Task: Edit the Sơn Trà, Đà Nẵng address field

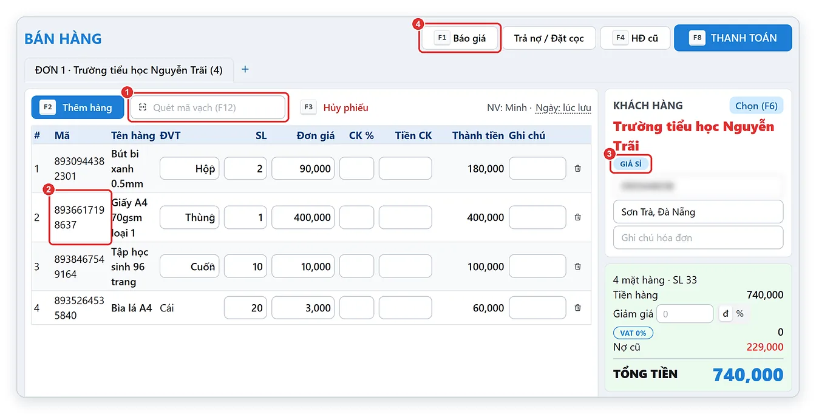Action: [698, 212]
